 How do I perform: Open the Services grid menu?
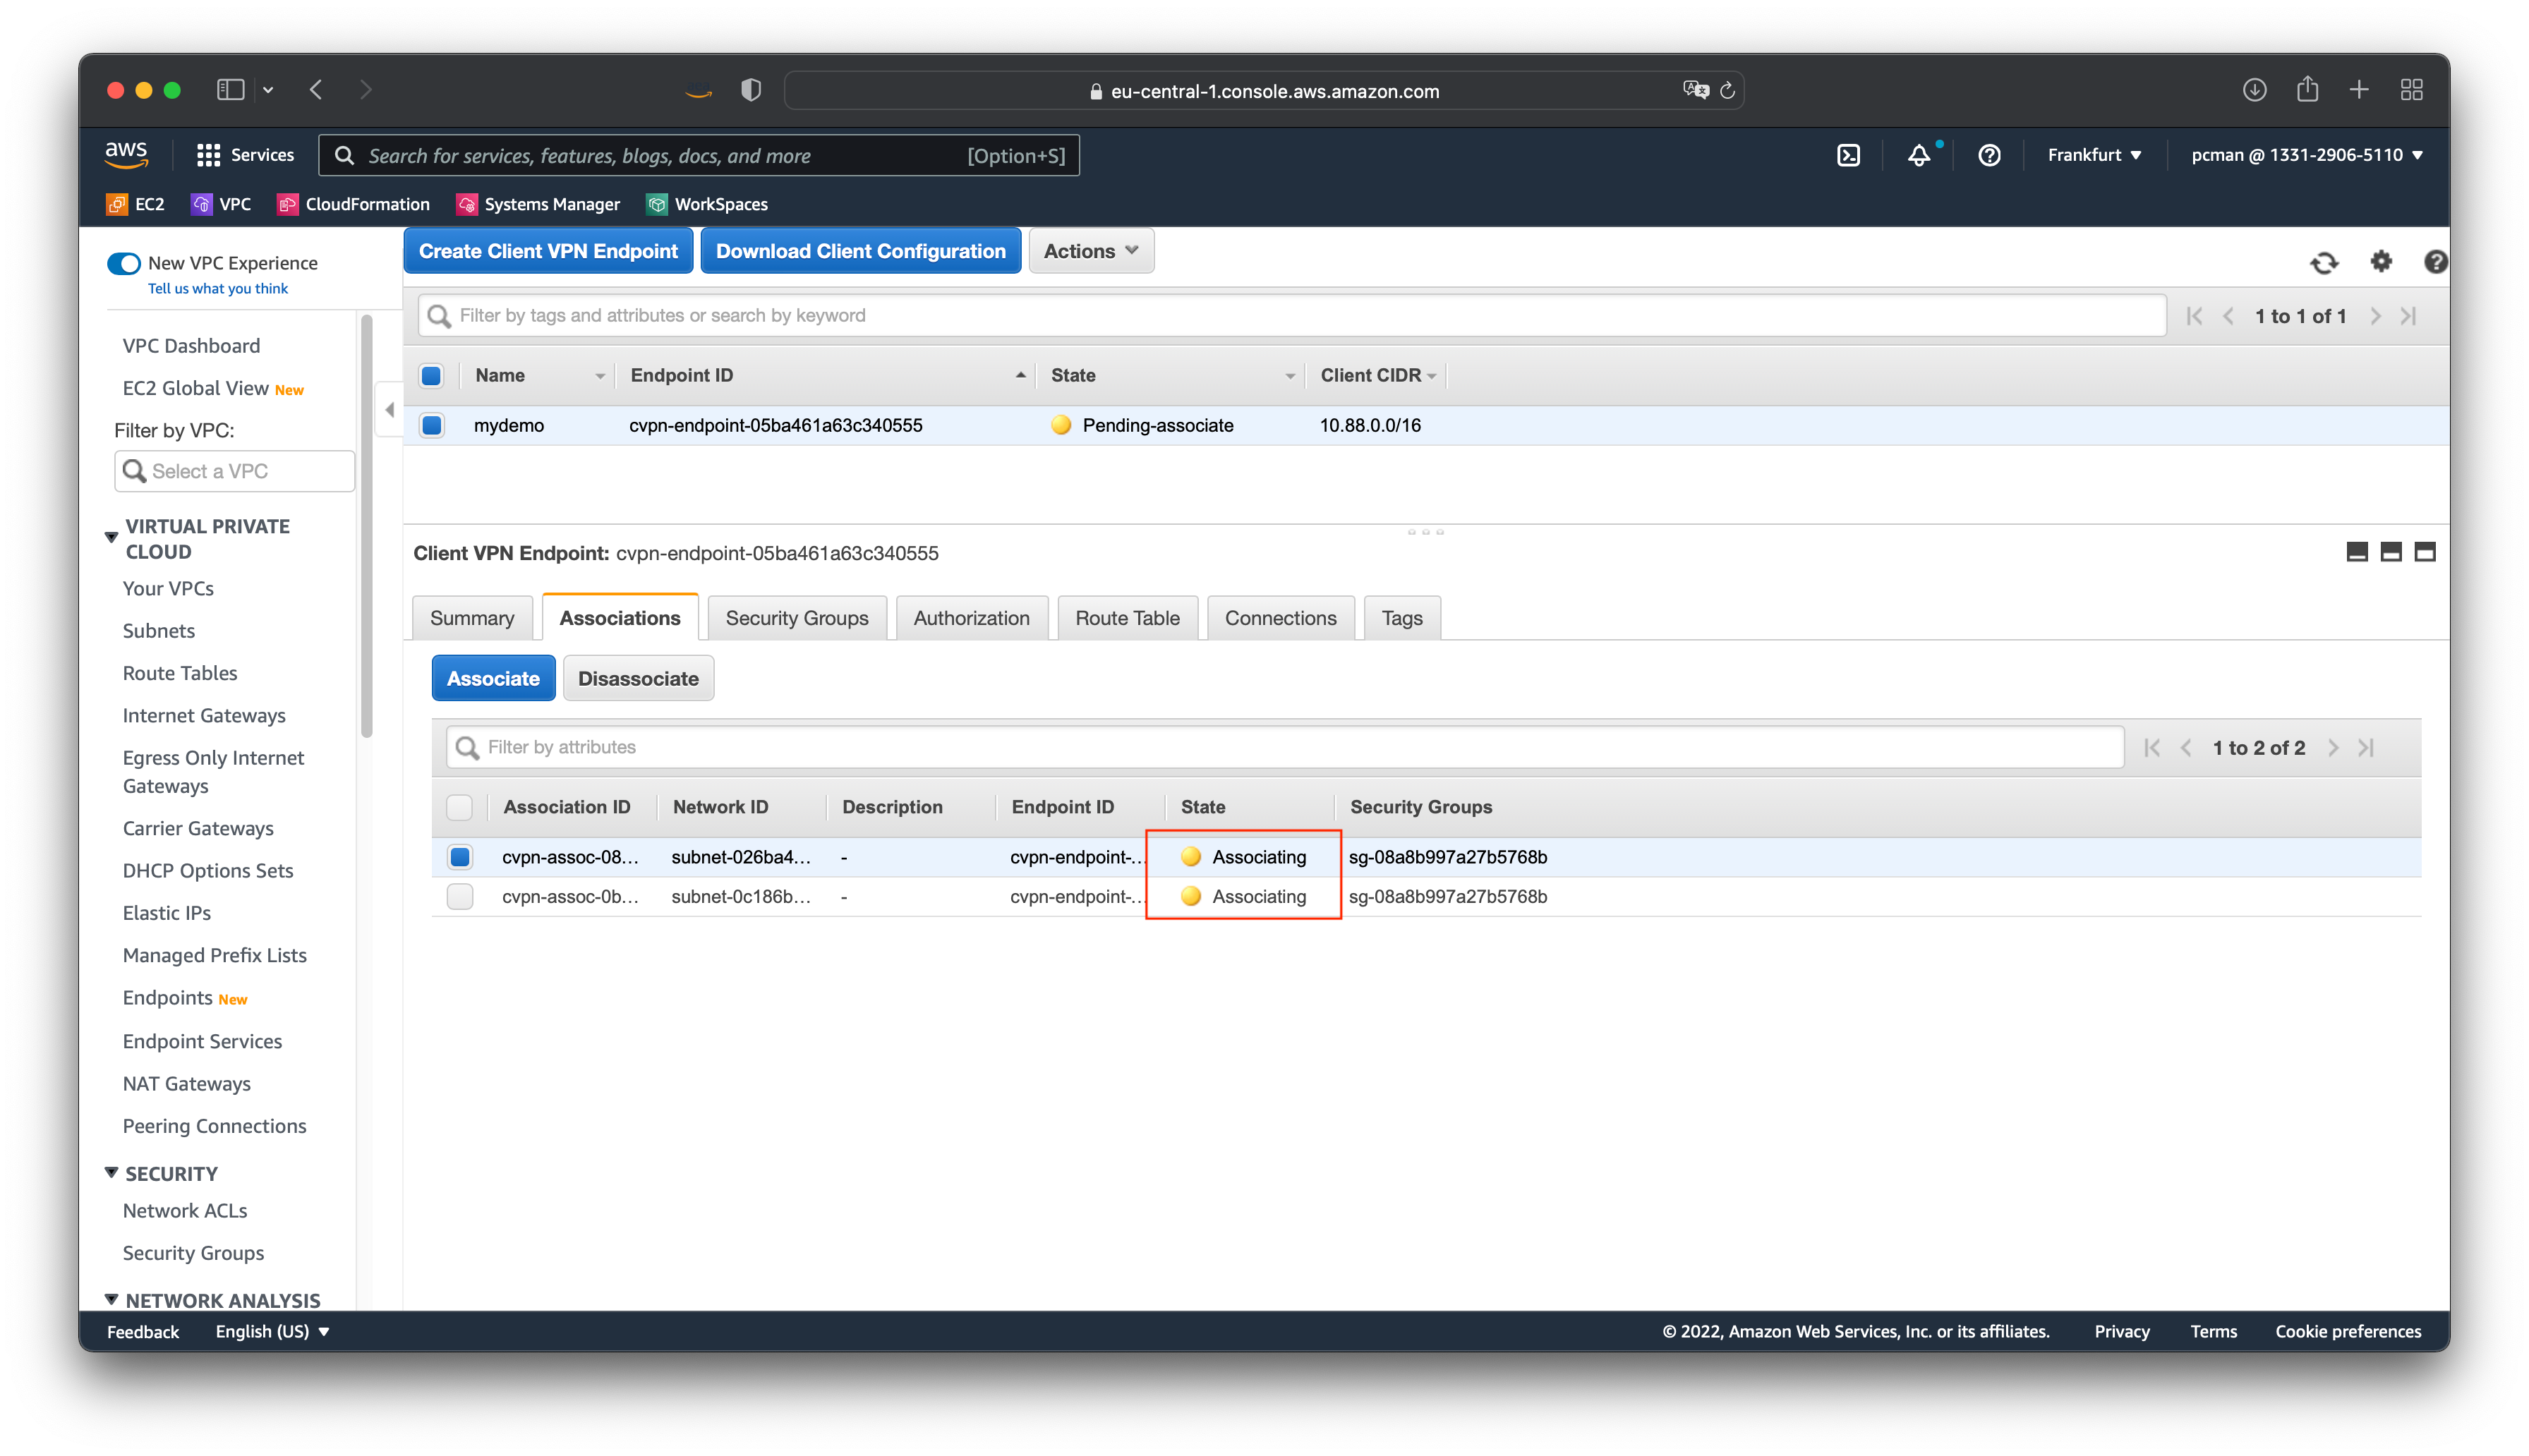coord(245,155)
